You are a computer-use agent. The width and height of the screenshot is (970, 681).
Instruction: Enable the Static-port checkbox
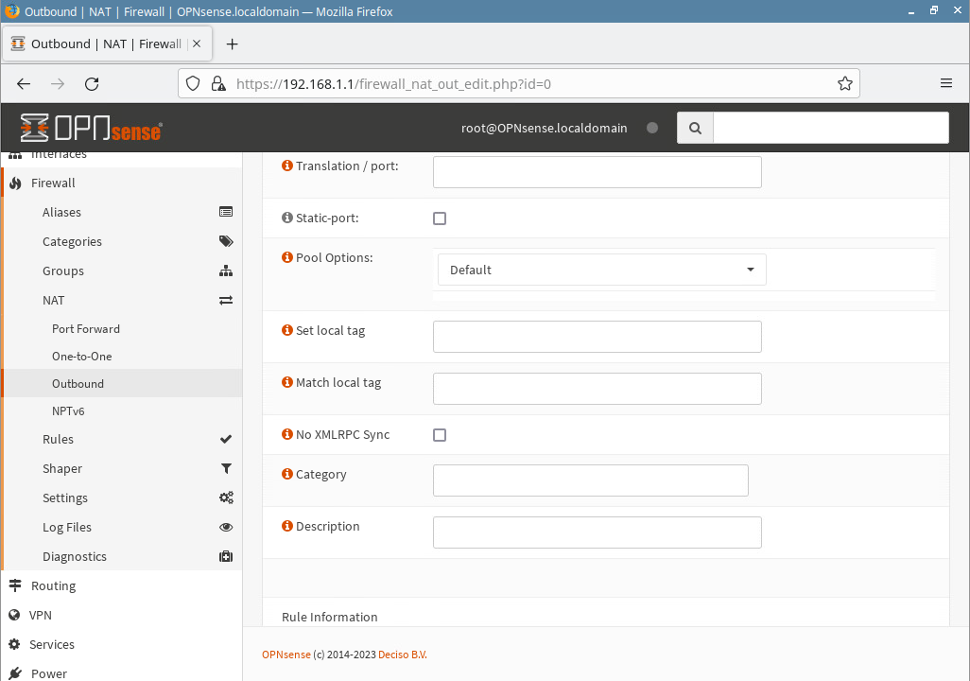tap(440, 218)
